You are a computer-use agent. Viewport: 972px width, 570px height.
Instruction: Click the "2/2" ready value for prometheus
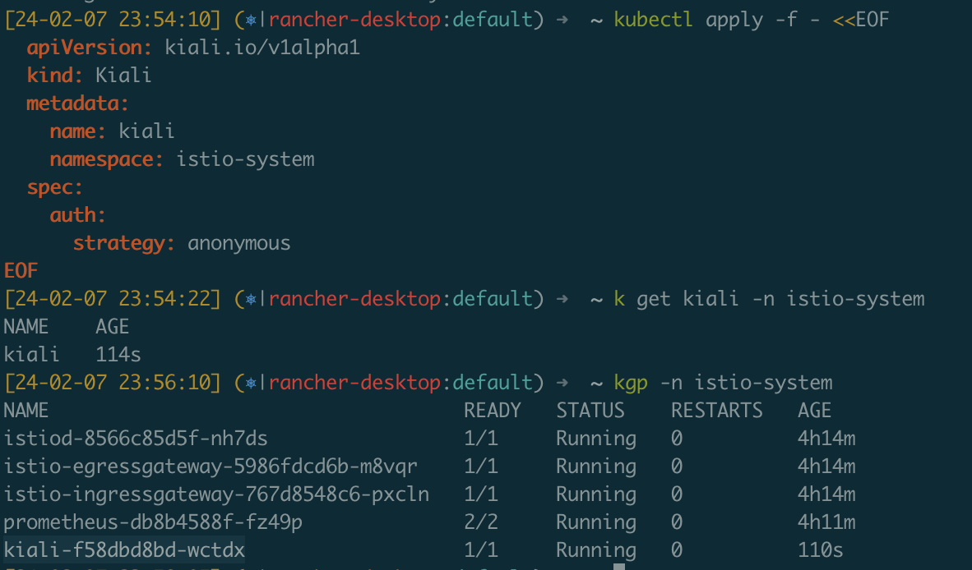[x=481, y=522]
